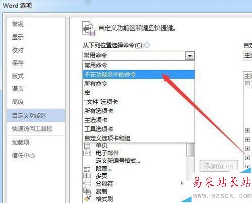Screen dimensions: 252x203
Task: Open the 快速访问工具栏 category
Action: [32, 128]
